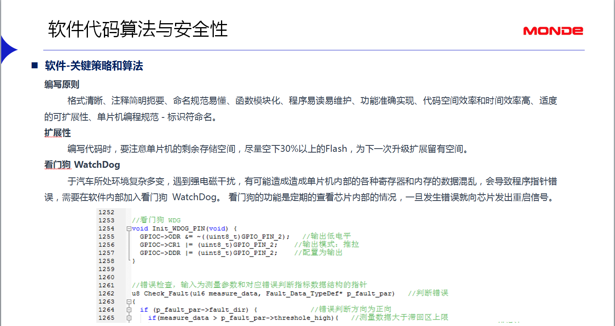Click line number 1261 in code gutter
This screenshot has width=615, height=326.
click(x=106, y=285)
